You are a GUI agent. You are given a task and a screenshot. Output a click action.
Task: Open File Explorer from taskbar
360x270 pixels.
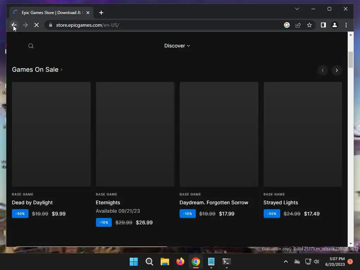(165, 262)
